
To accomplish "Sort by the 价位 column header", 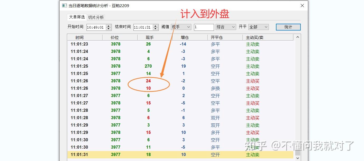I will [x=120, y=37].
